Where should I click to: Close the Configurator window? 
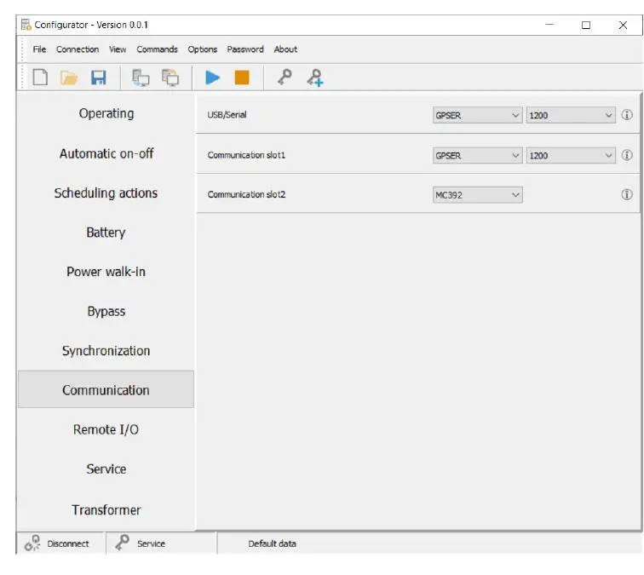pos(623,25)
